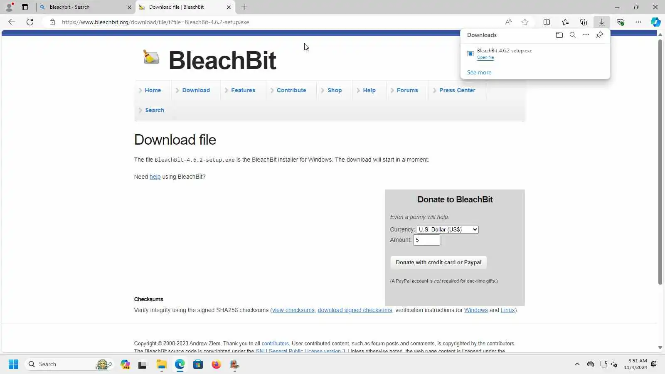Open the Download nav item

click(196, 90)
